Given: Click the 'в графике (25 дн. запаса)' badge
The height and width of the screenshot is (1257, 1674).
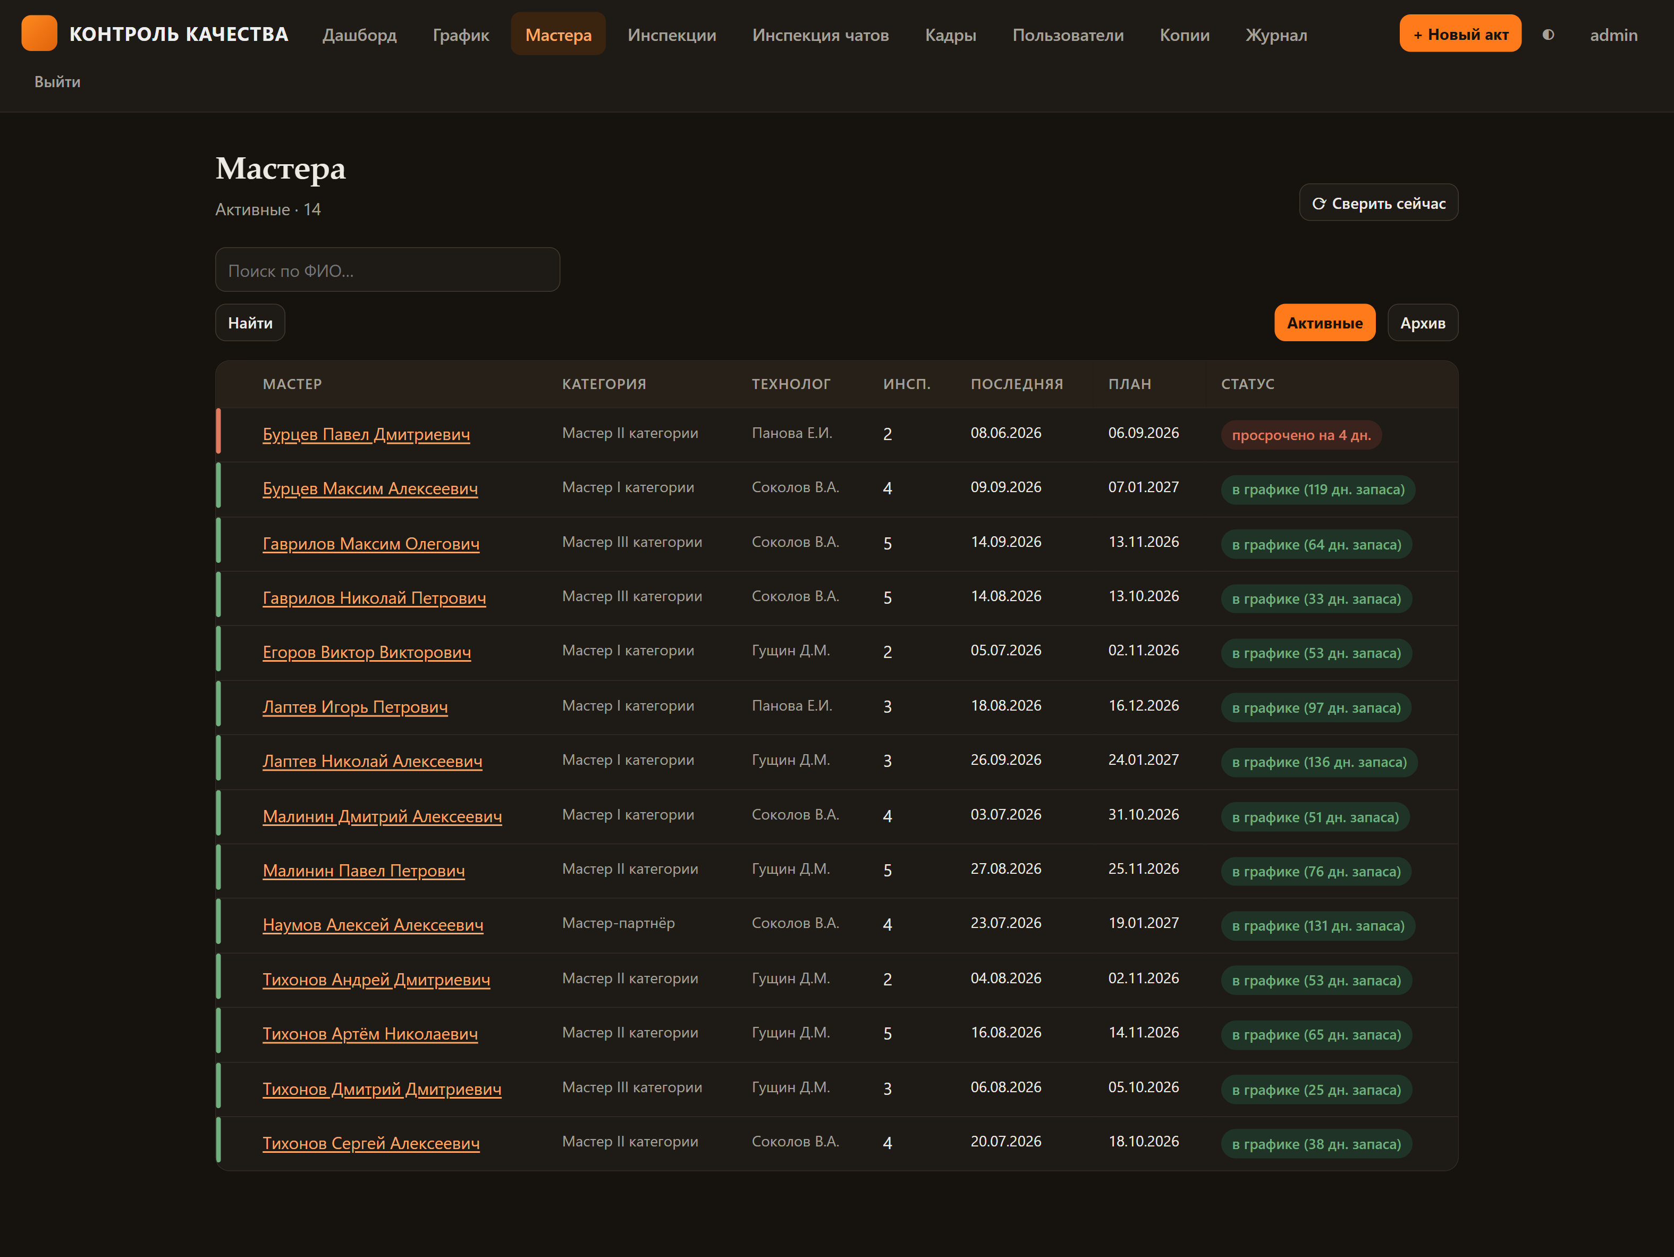Looking at the screenshot, I should tap(1316, 1090).
